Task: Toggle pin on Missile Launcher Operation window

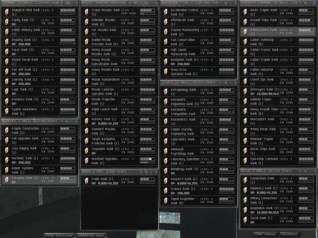Action: 147,3
